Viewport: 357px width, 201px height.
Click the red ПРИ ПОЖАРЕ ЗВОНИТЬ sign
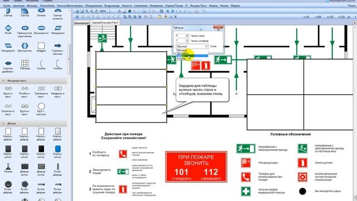coord(196,167)
